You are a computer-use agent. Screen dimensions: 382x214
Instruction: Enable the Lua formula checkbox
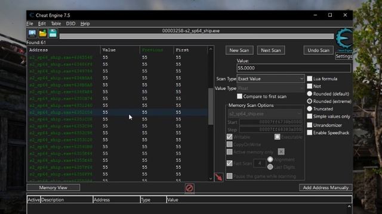coord(309,78)
